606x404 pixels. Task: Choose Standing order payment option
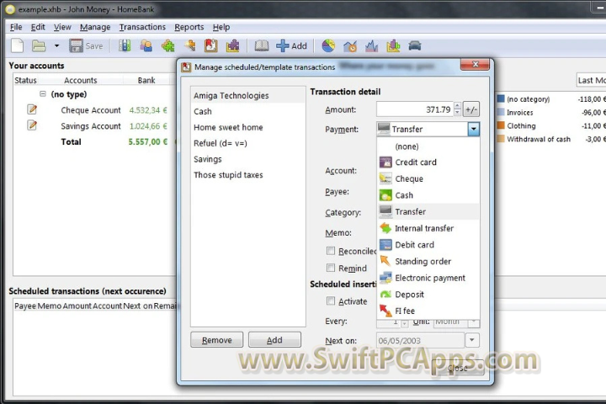tap(428, 262)
